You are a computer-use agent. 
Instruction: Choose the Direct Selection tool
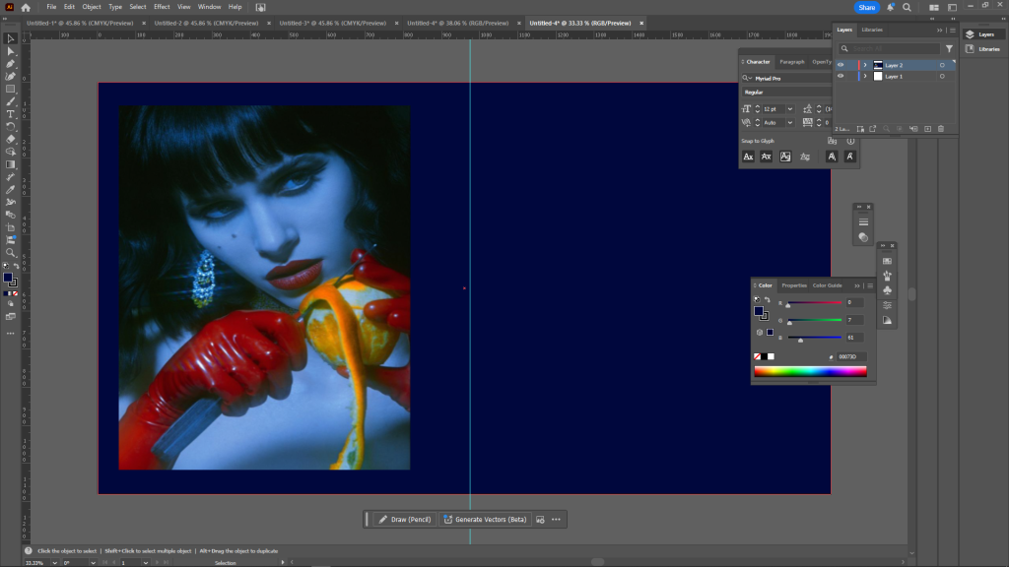point(11,51)
